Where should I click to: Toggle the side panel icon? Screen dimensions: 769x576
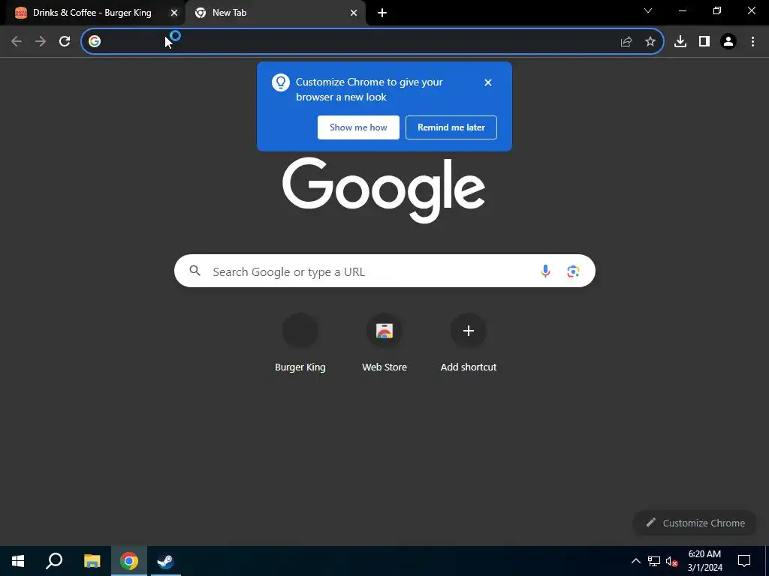(x=704, y=41)
